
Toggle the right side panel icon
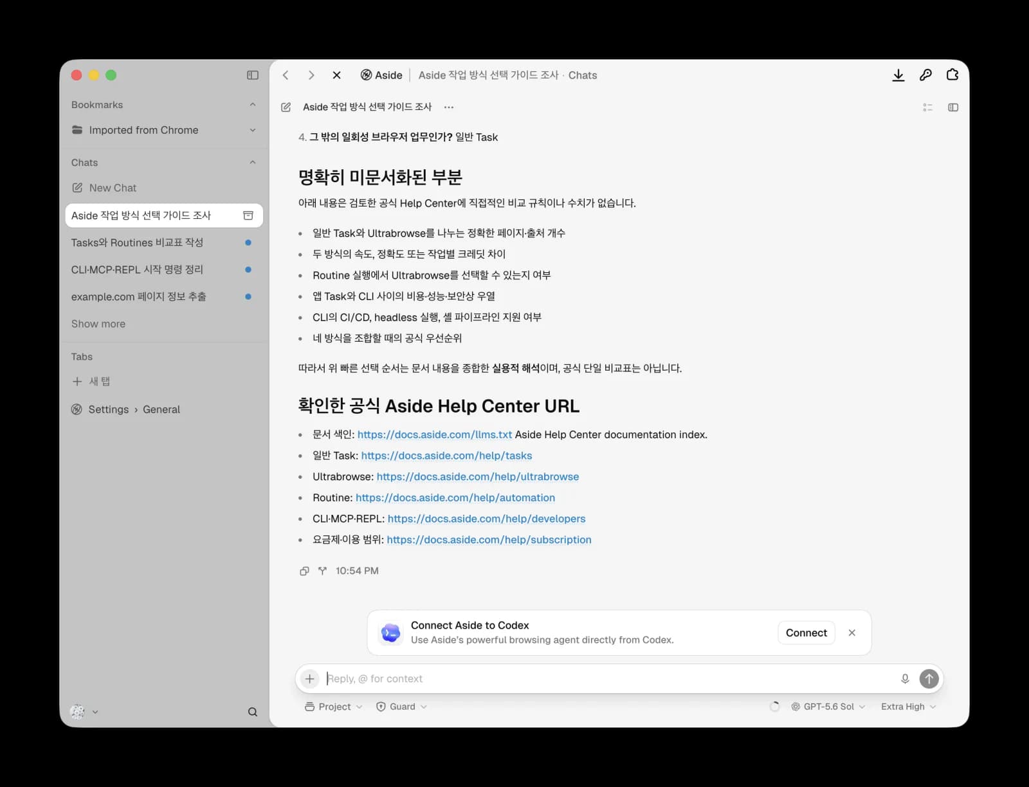953,107
